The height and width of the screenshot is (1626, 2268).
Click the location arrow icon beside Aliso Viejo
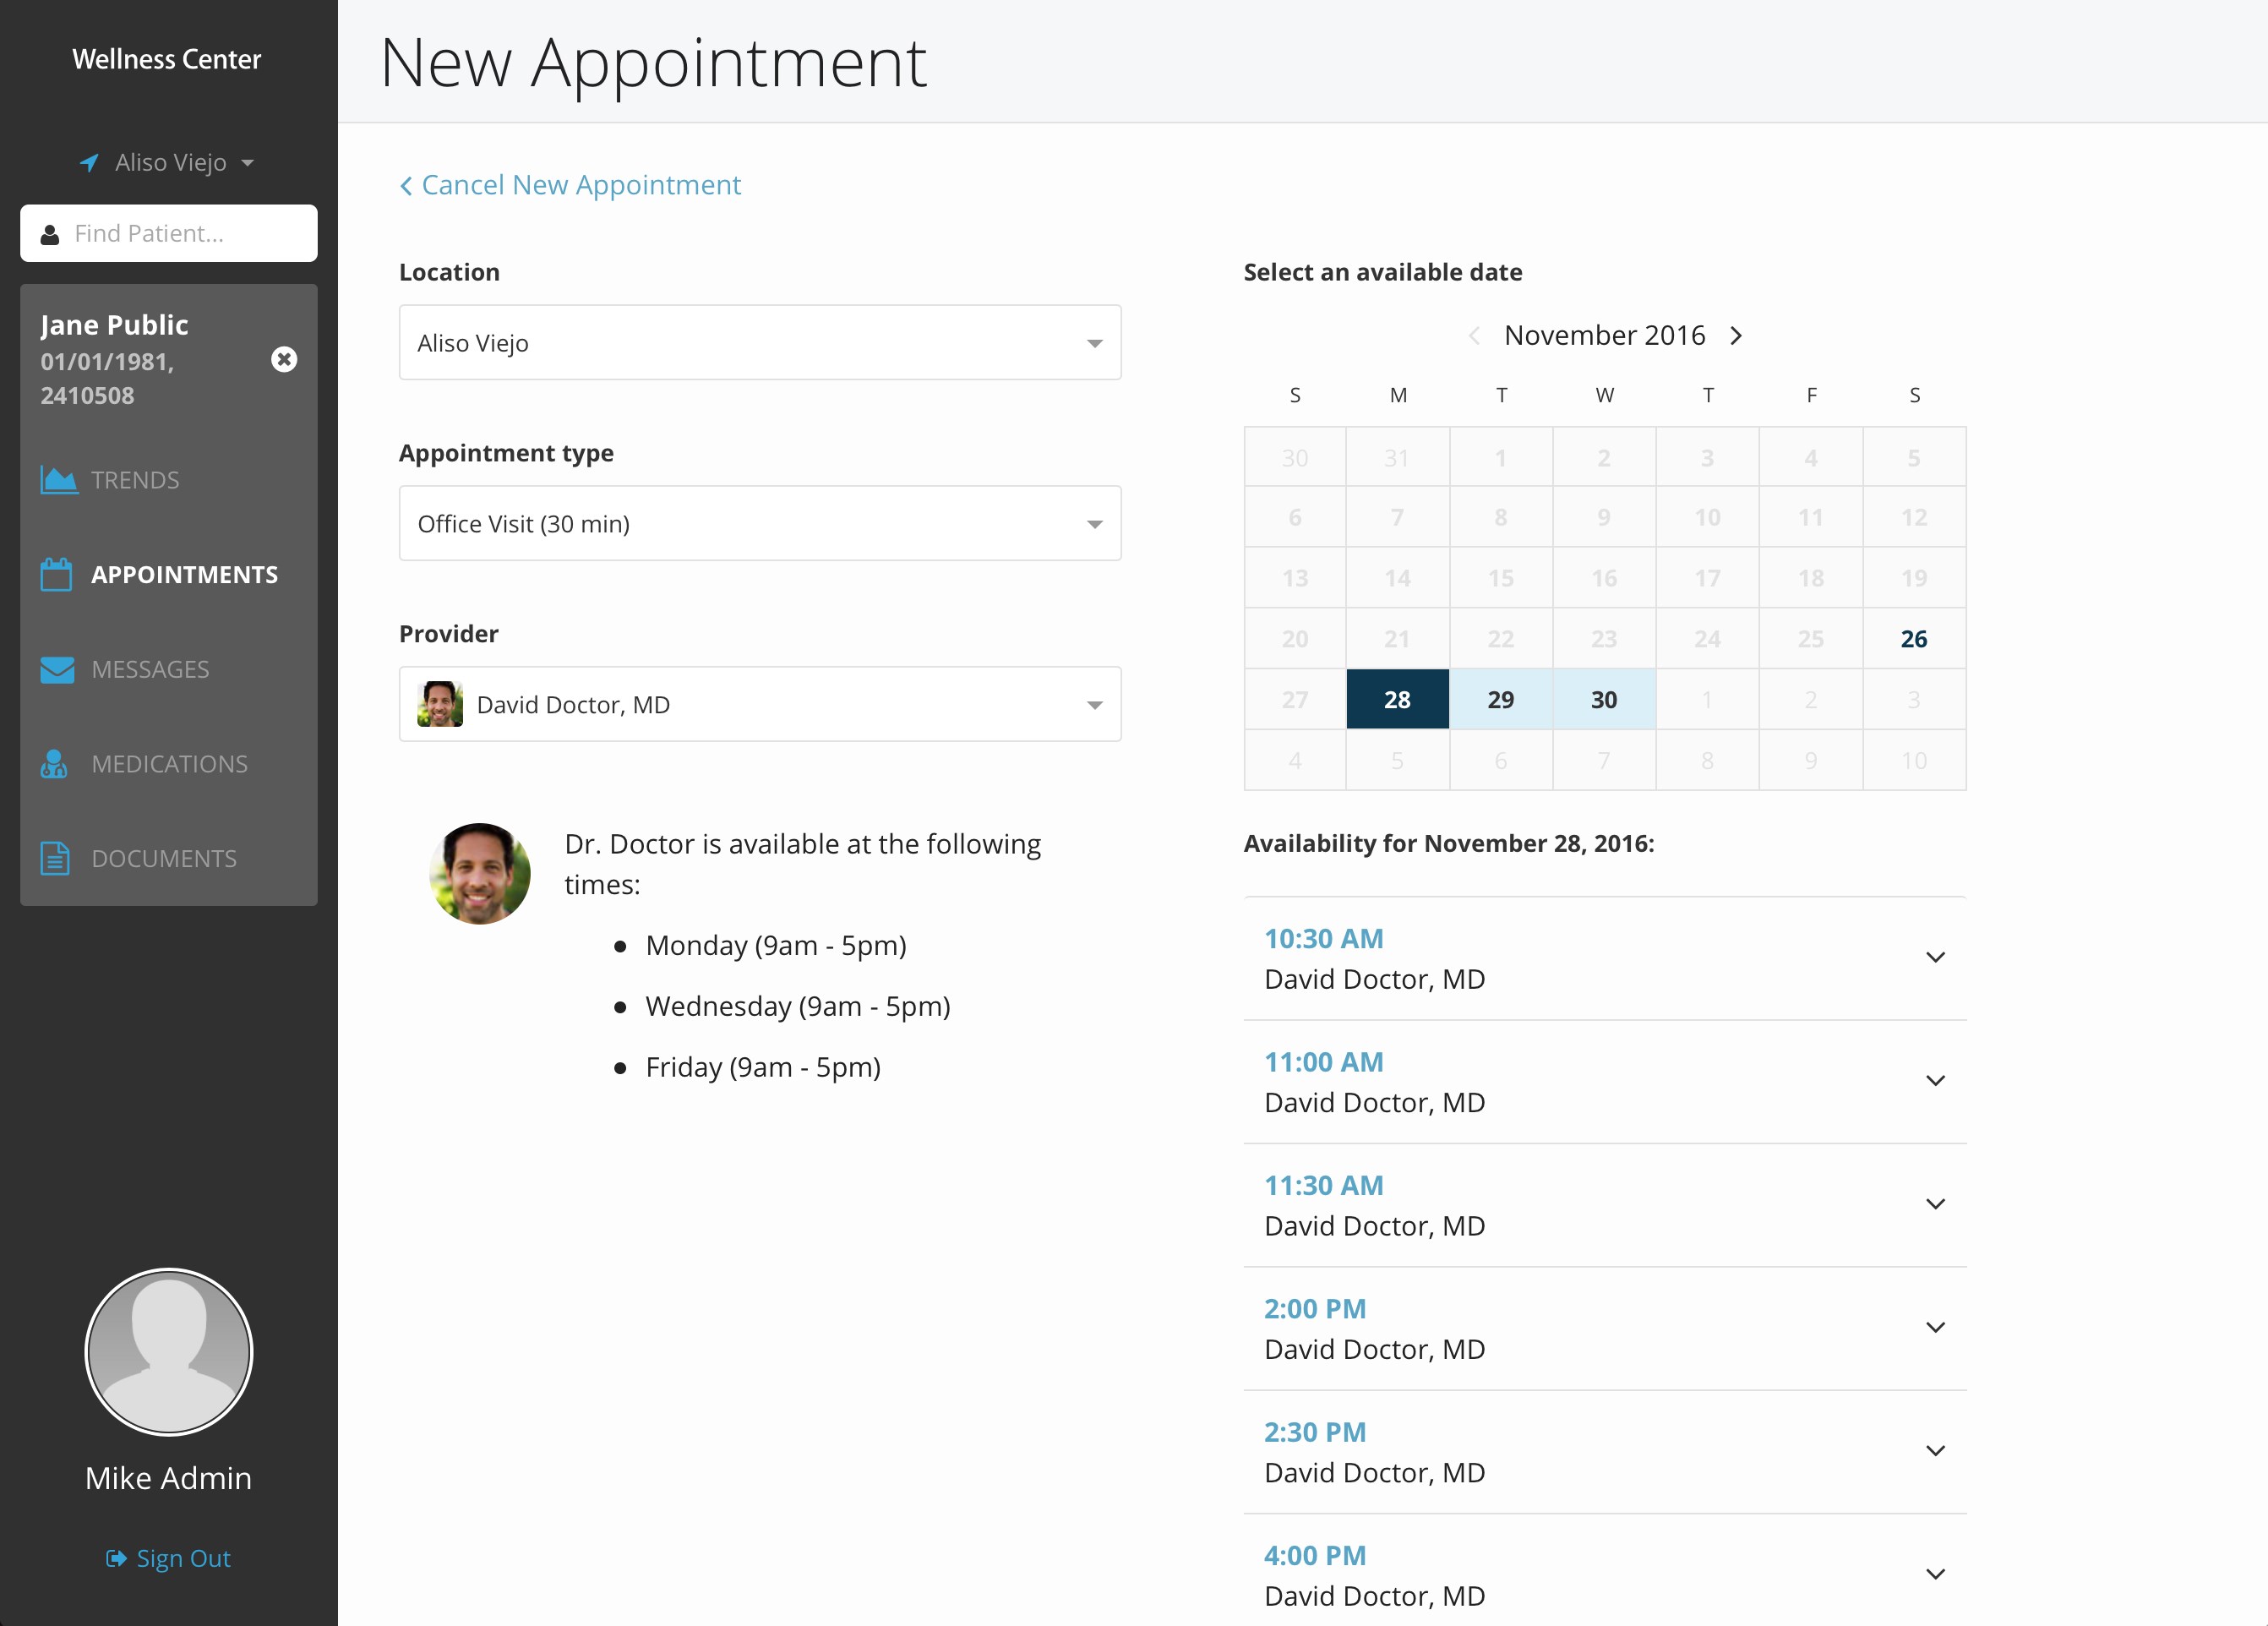coord(89,162)
